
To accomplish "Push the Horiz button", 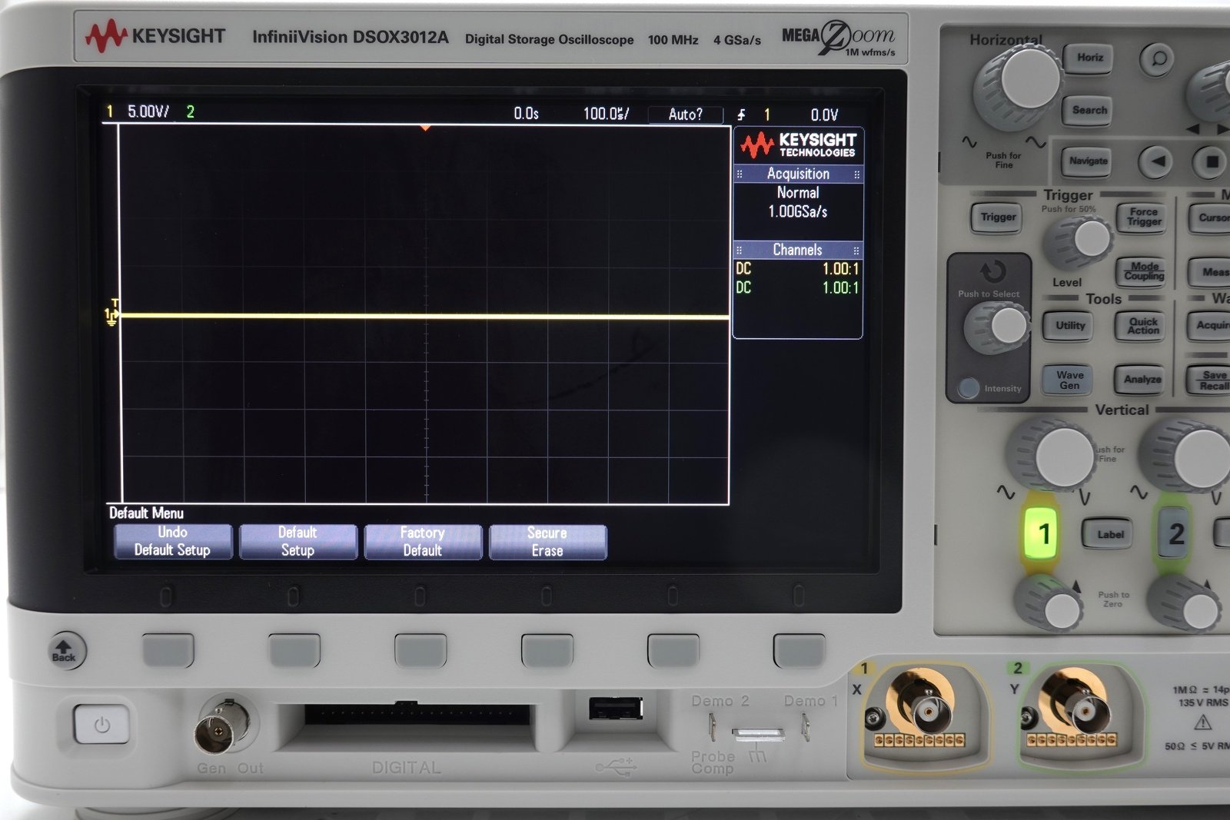I will pyautogui.click(x=1089, y=58).
